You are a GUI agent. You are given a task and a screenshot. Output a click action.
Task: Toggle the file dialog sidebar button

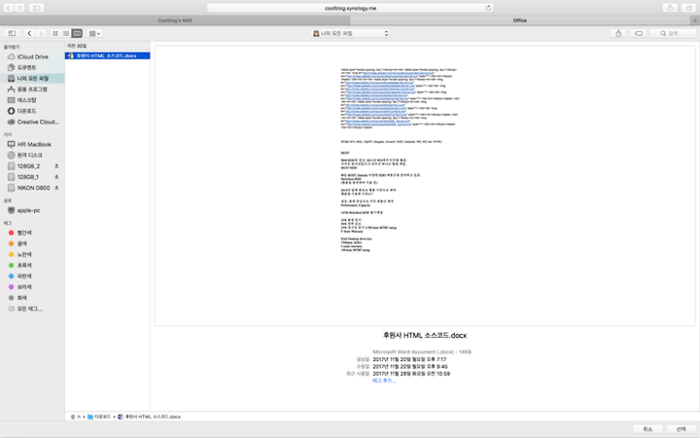tap(12, 33)
